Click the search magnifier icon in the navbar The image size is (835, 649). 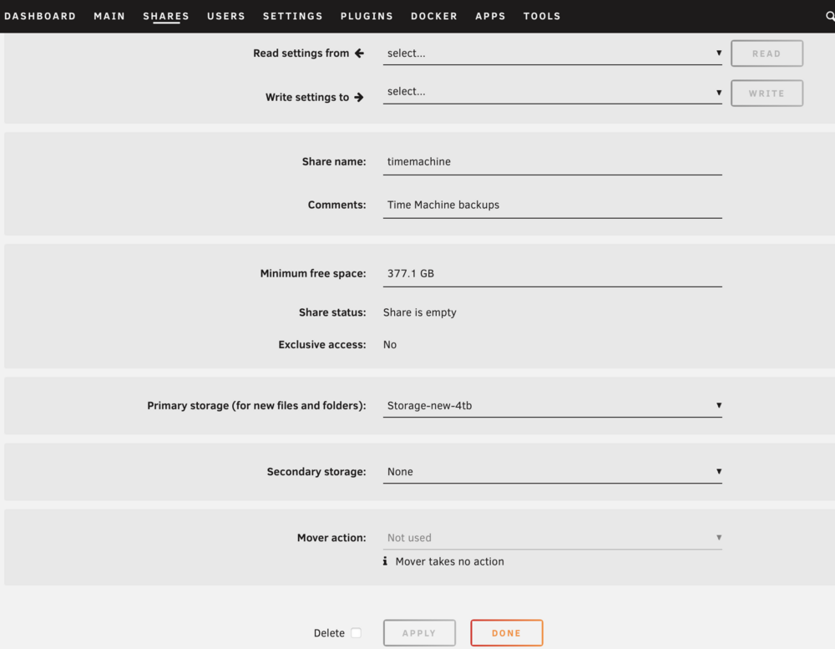(830, 16)
